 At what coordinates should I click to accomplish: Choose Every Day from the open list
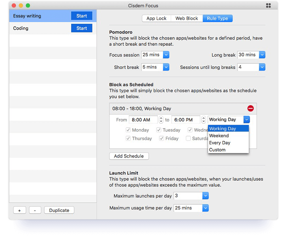coord(228,143)
